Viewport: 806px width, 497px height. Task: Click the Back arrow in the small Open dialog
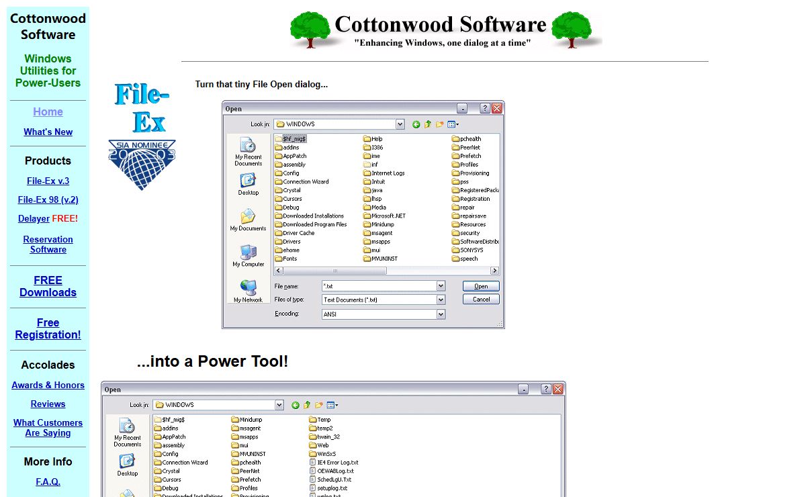pyautogui.click(x=416, y=124)
